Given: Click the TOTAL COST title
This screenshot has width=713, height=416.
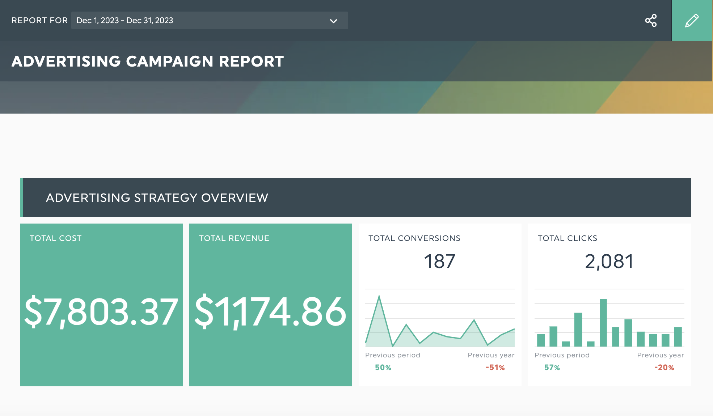Looking at the screenshot, I should point(56,238).
